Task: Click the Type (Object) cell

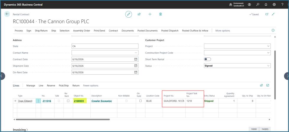Action: pos(25,101)
